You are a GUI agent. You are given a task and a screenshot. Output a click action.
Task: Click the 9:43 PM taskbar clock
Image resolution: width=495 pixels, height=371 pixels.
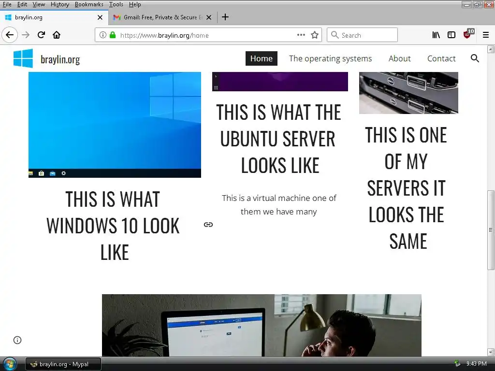coord(476,364)
